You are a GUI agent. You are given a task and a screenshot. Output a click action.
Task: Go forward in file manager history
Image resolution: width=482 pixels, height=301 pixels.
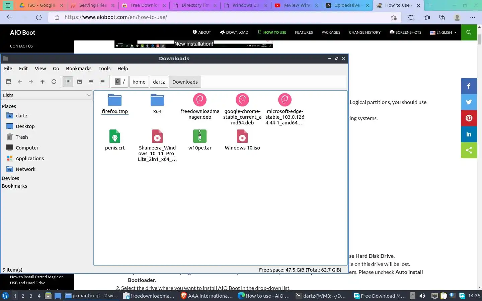click(31, 82)
